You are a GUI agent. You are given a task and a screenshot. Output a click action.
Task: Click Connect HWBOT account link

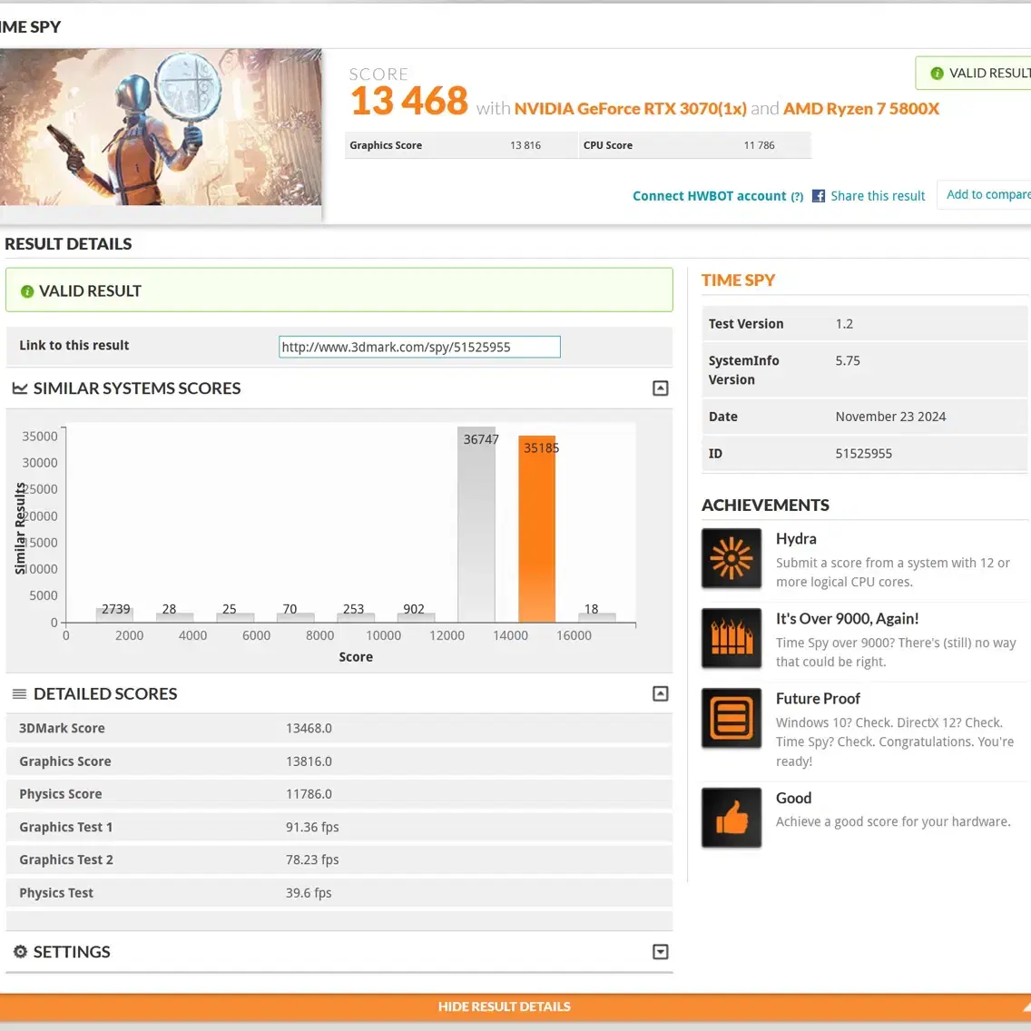709,196
